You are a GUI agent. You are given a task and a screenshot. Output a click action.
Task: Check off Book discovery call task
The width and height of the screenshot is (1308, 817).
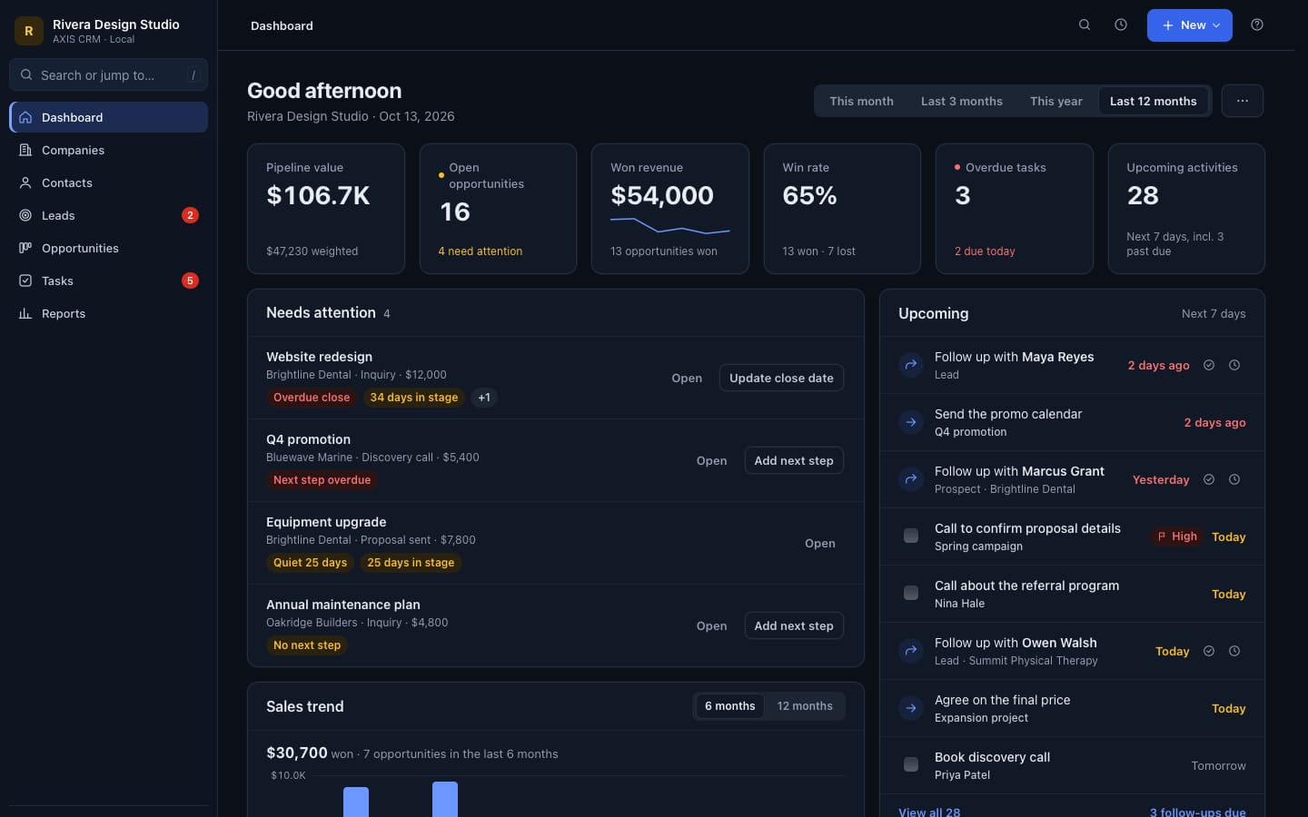(x=911, y=765)
